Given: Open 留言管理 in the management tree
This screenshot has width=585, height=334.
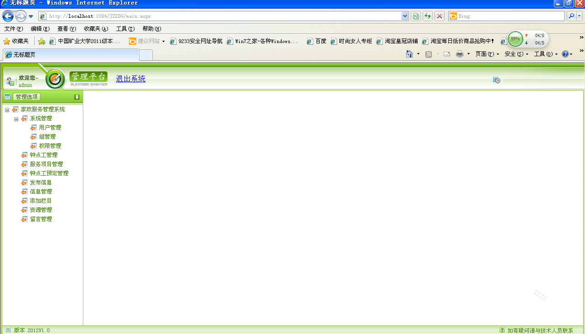Looking at the screenshot, I should coord(41,219).
